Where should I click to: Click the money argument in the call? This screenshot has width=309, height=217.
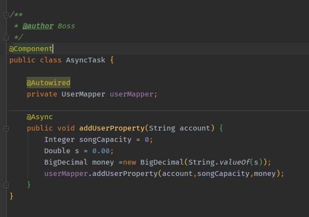(x=265, y=174)
